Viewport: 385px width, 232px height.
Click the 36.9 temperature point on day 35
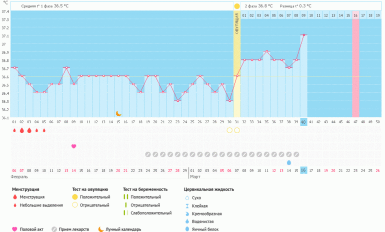[x=266, y=51]
